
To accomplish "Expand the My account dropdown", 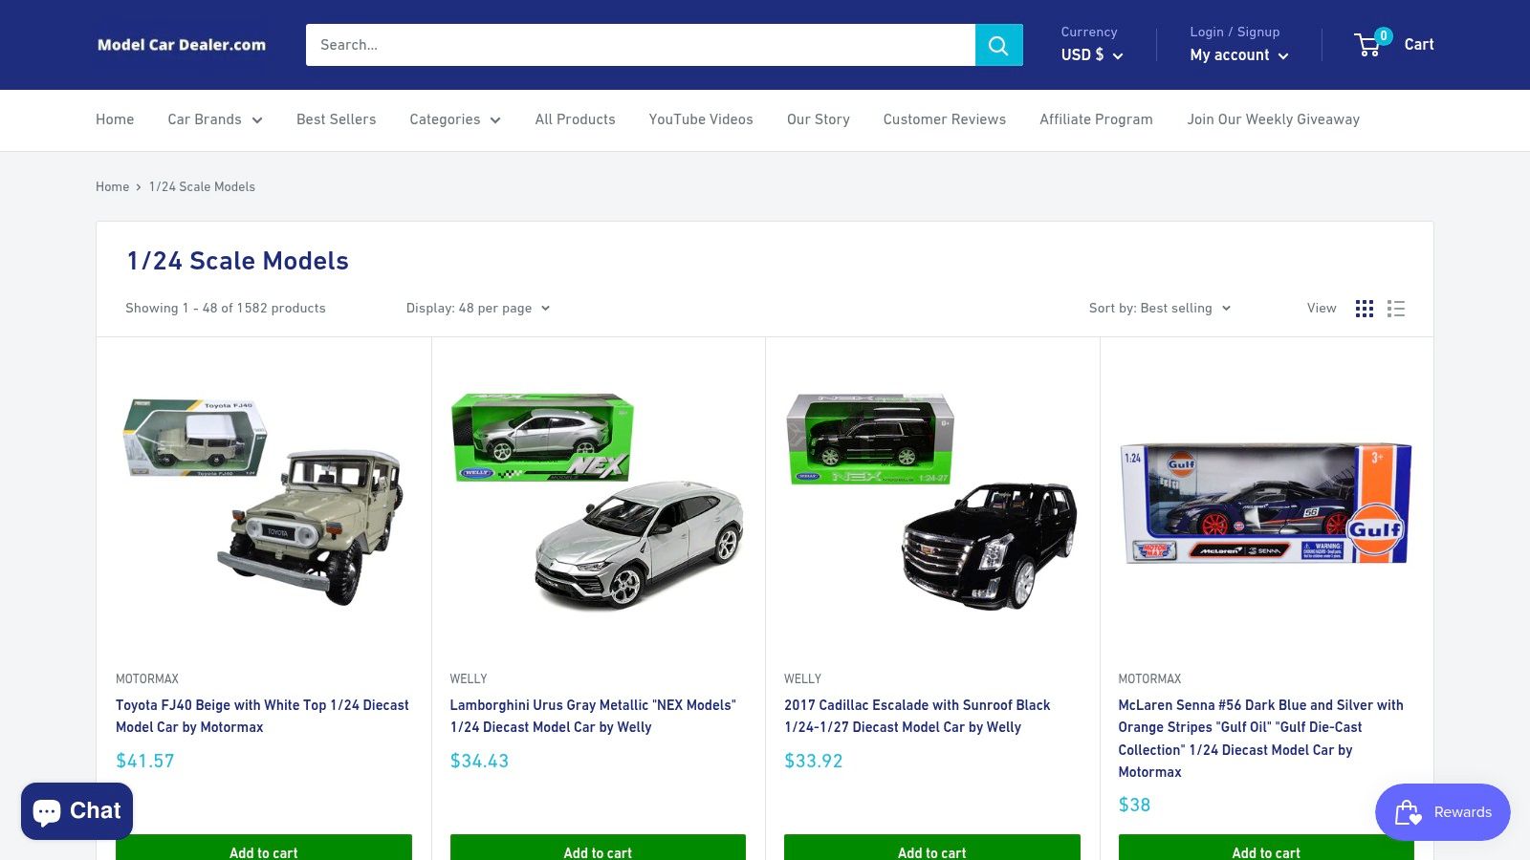I will pos(1239,54).
